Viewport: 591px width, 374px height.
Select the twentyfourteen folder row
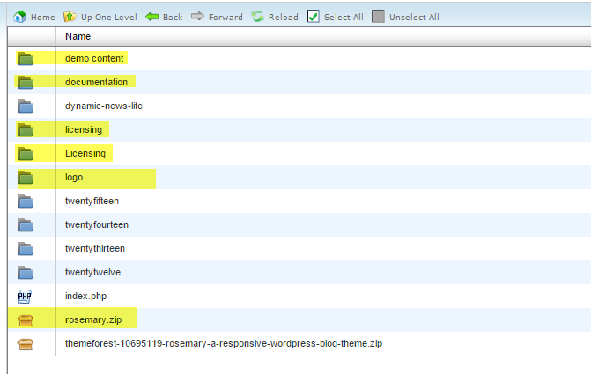pyautogui.click(x=96, y=224)
